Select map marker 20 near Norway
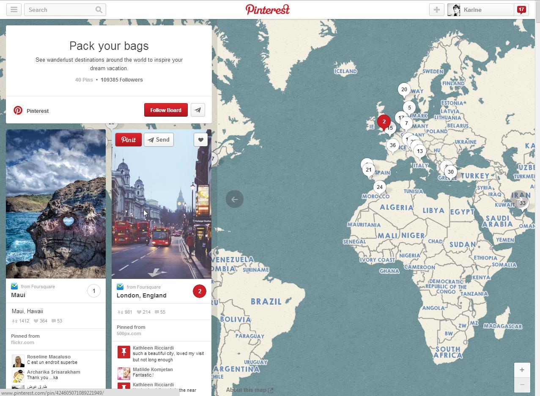 404,90
